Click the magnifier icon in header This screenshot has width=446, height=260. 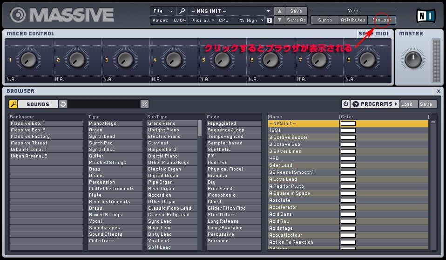(182, 11)
